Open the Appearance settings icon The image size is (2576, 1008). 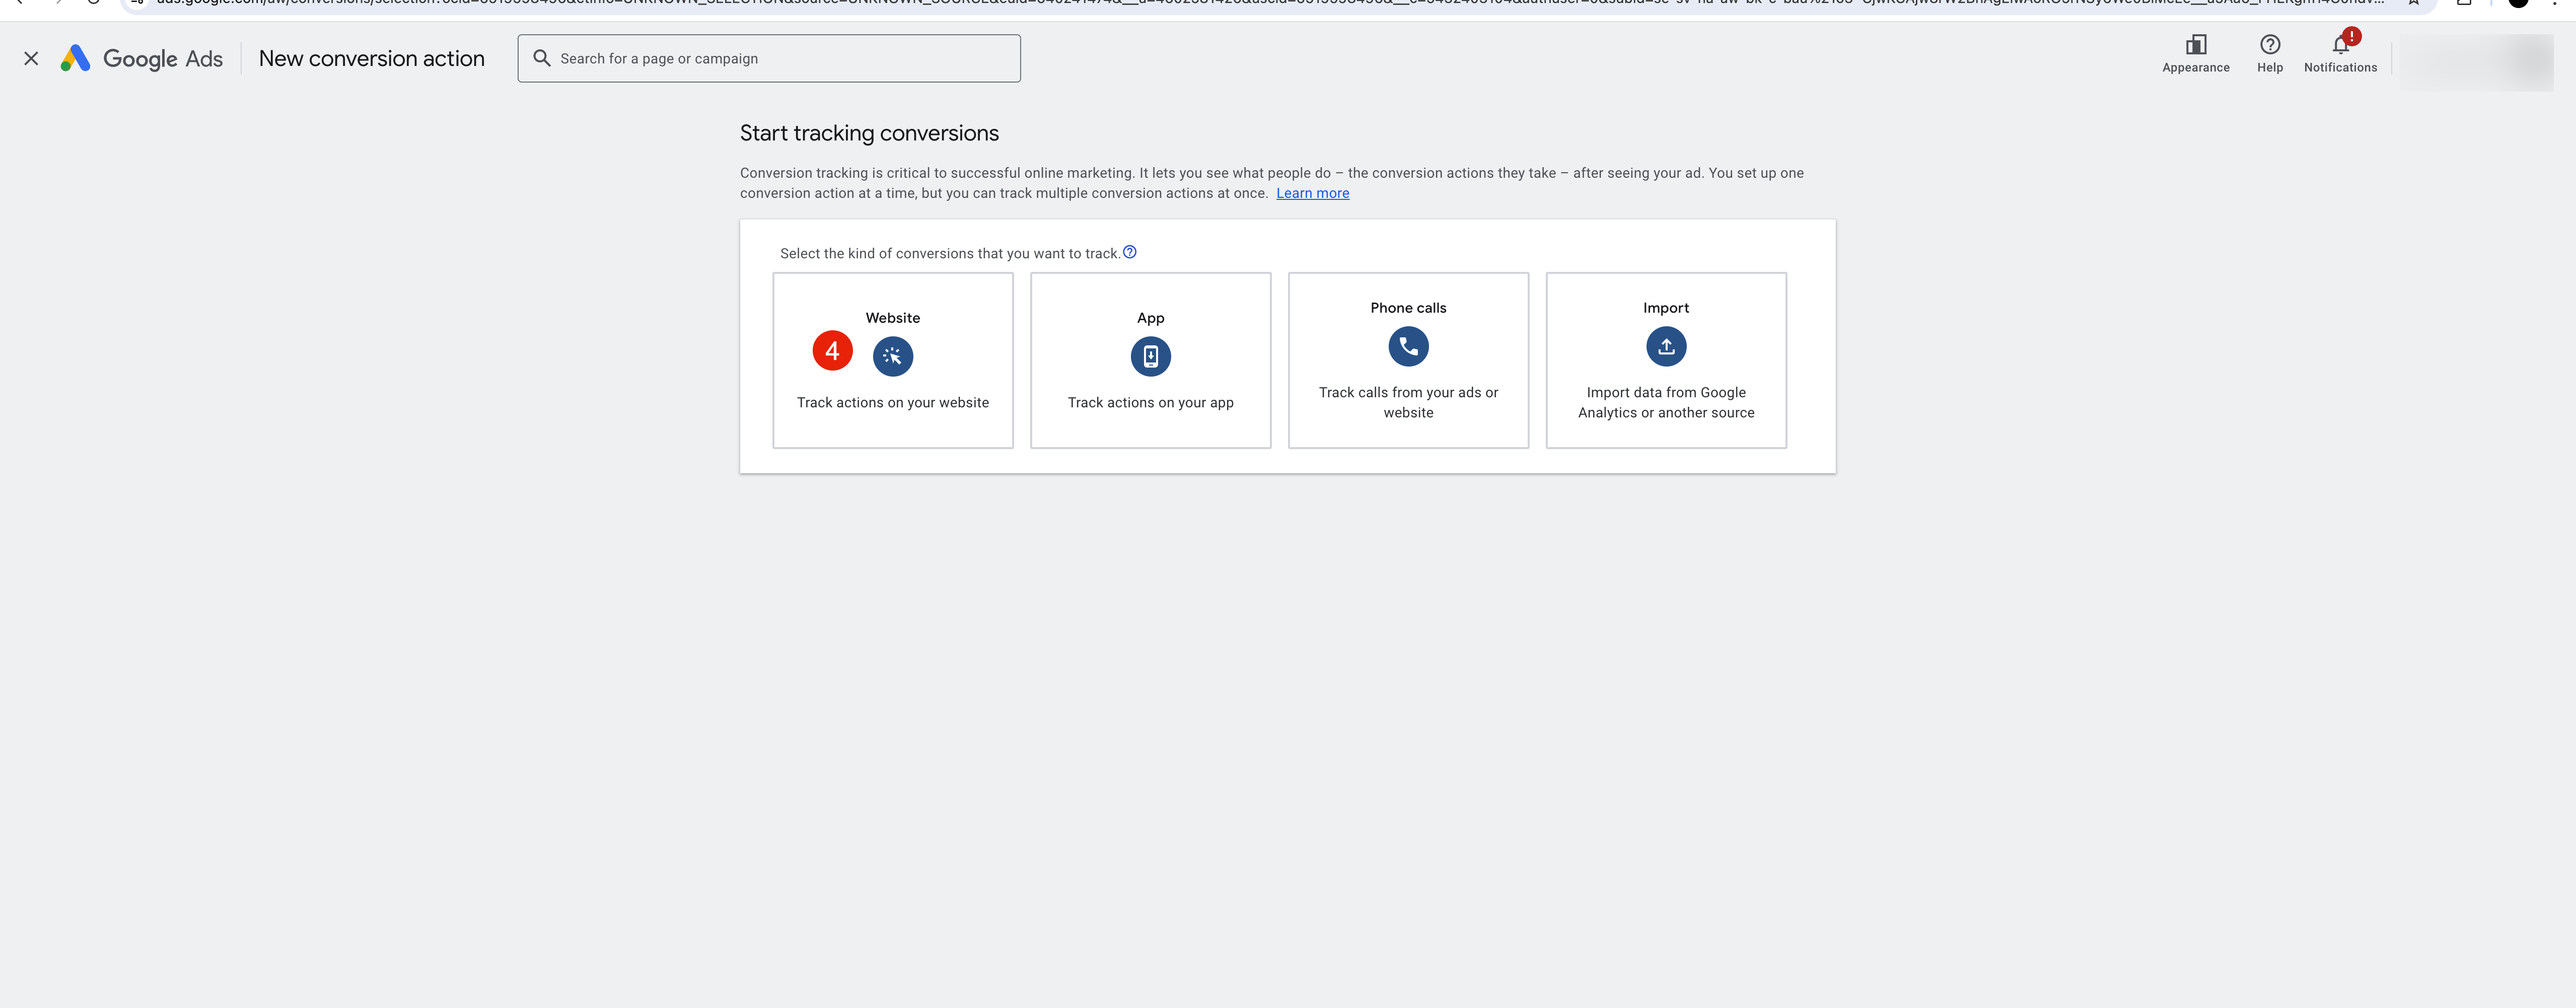pyautogui.click(x=2195, y=45)
